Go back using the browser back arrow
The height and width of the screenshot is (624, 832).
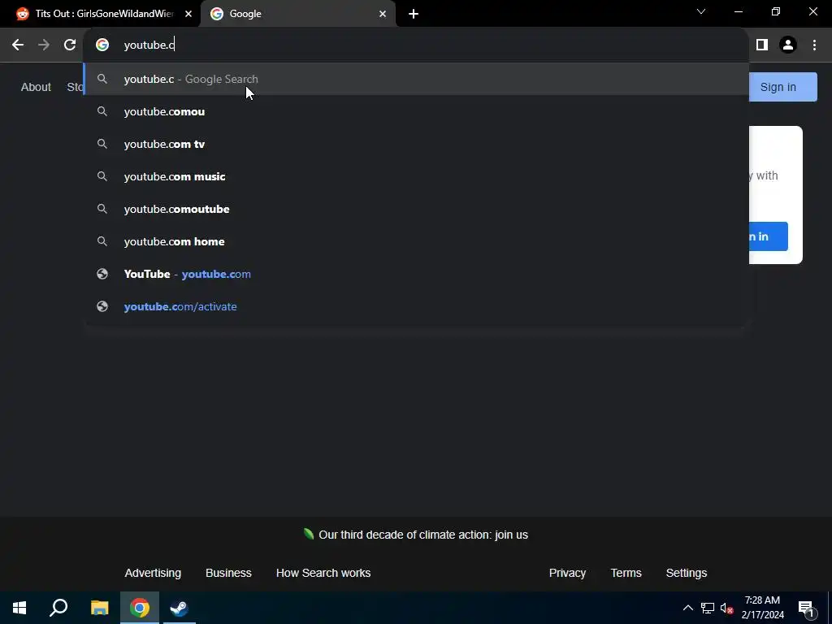point(18,45)
